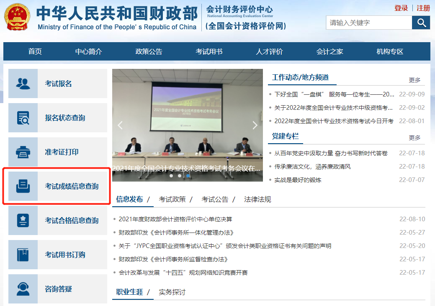Open 2021年度财政部会计资格评价中心单位决算
Screen dimensions: 435x306
[x=175, y=219]
